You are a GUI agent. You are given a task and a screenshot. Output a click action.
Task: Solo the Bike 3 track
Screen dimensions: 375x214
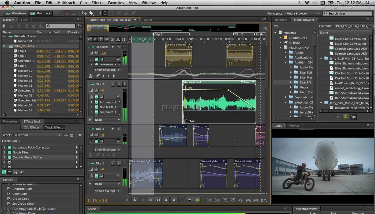click(x=119, y=129)
